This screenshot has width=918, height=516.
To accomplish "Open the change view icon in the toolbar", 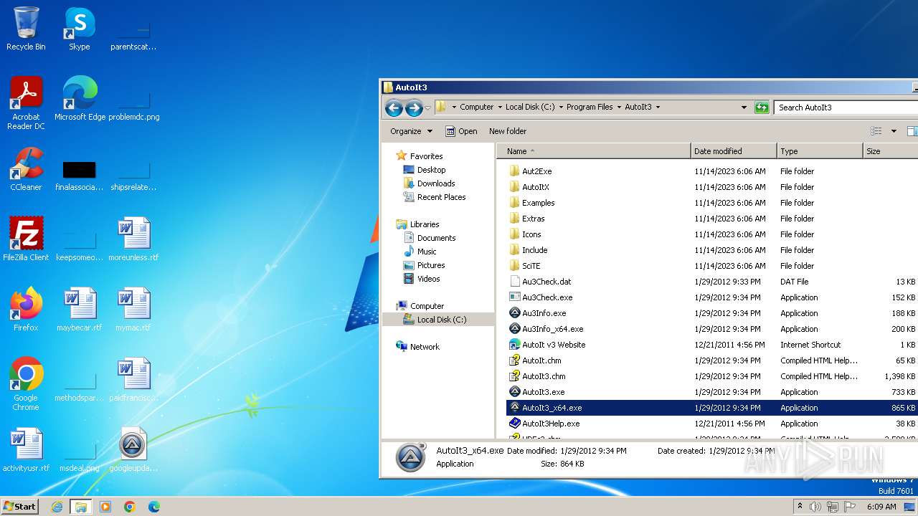I will point(876,131).
